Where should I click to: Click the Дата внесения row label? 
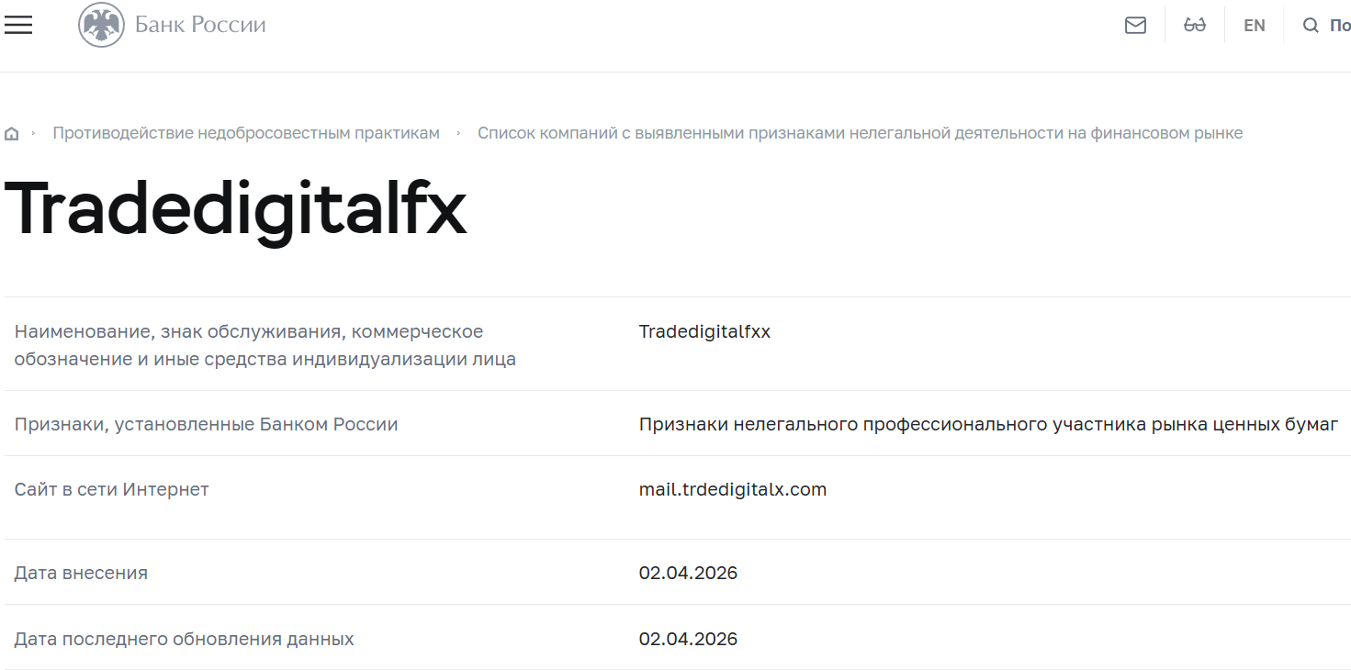82,573
